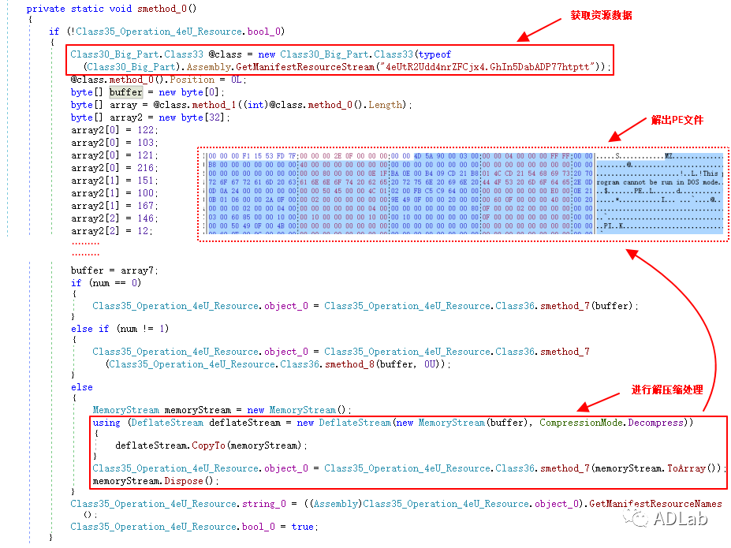Click the '@class.method_1' call in the array line
Screen dimensions: 731x548
[x=195, y=105]
